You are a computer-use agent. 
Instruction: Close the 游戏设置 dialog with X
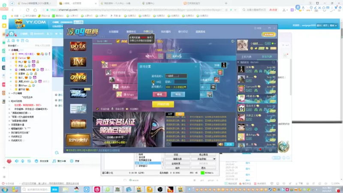click(196, 66)
